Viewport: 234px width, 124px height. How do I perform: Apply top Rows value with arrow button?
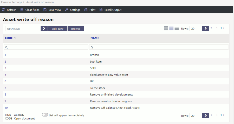[206, 28]
